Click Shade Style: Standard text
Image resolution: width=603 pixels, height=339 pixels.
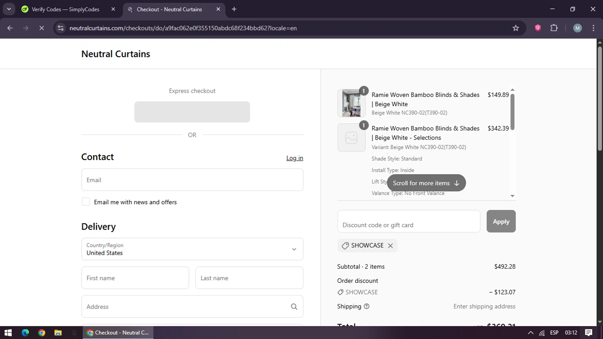[397, 159]
